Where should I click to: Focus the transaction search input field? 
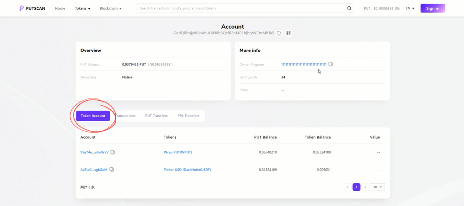(241, 8)
